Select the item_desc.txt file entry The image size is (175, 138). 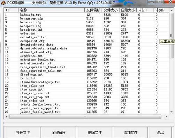point(86,89)
